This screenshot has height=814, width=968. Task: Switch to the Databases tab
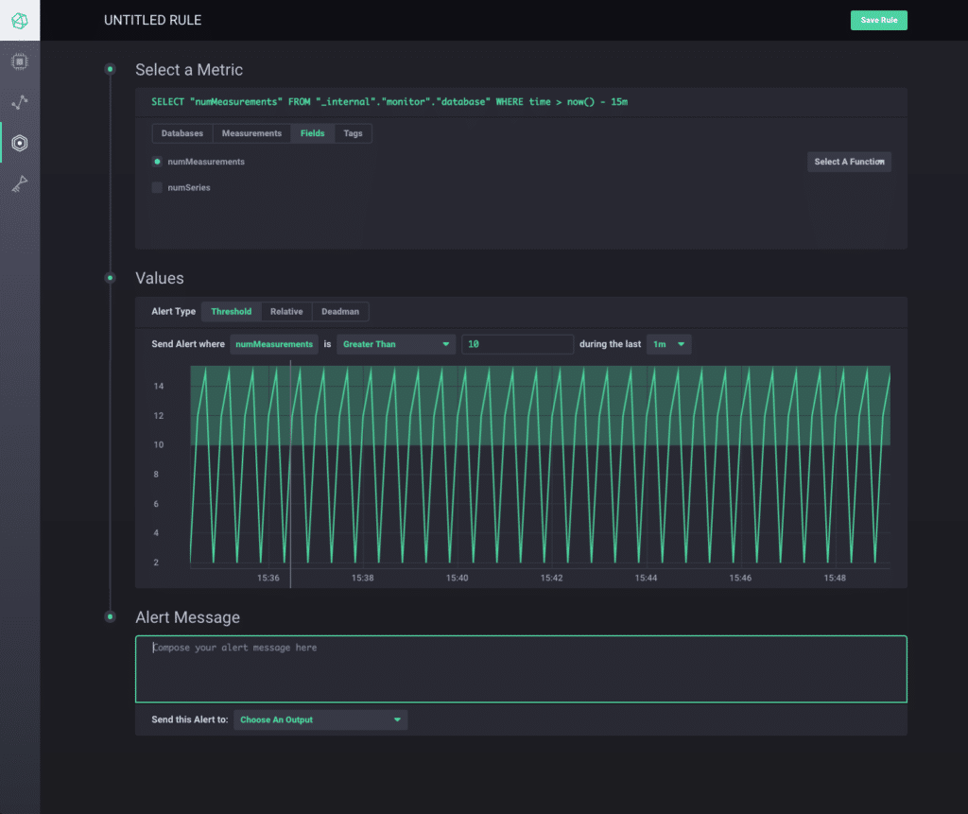coord(182,133)
